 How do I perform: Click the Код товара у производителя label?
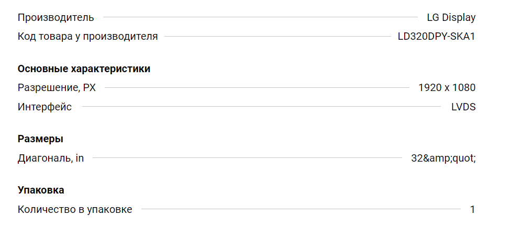pyautogui.click(x=87, y=37)
